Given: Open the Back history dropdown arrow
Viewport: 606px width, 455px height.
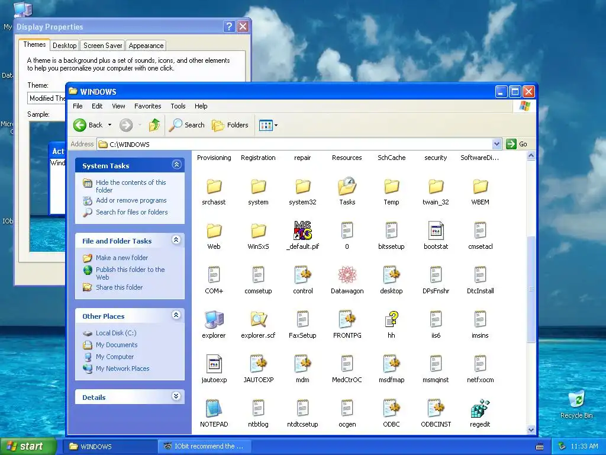Looking at the screenshot, I should (x=109, y=125).
